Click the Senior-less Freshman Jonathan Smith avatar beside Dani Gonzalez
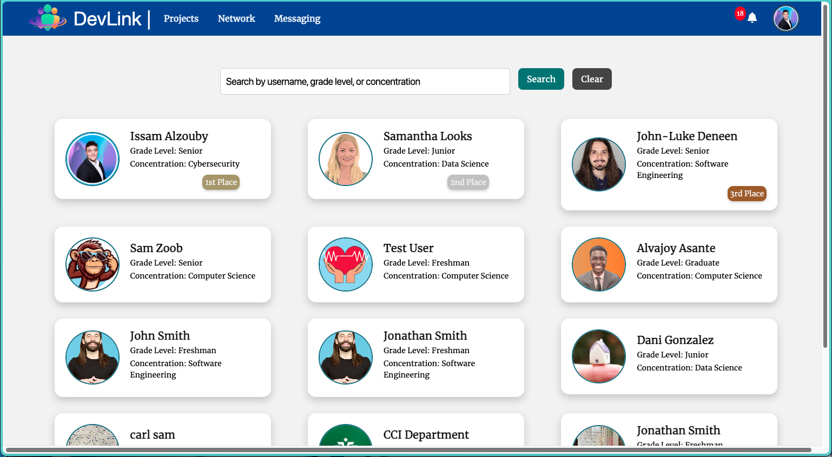Screen dimensions: 832x457 pos(346,357)
